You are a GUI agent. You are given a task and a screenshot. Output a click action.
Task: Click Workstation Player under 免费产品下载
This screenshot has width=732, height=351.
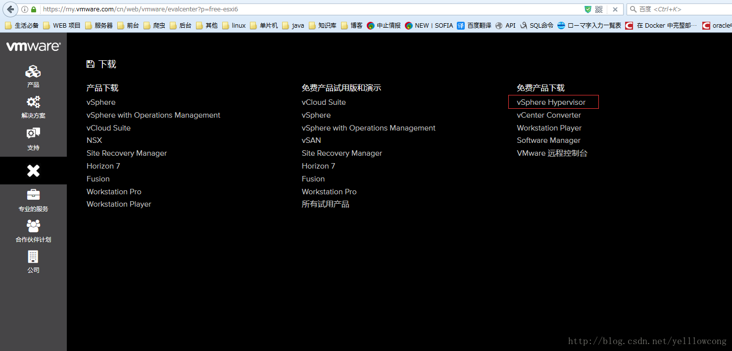pos(549,128)
